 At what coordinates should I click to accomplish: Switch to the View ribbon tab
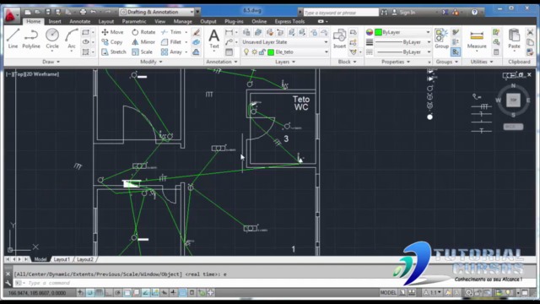coord(159,21)
